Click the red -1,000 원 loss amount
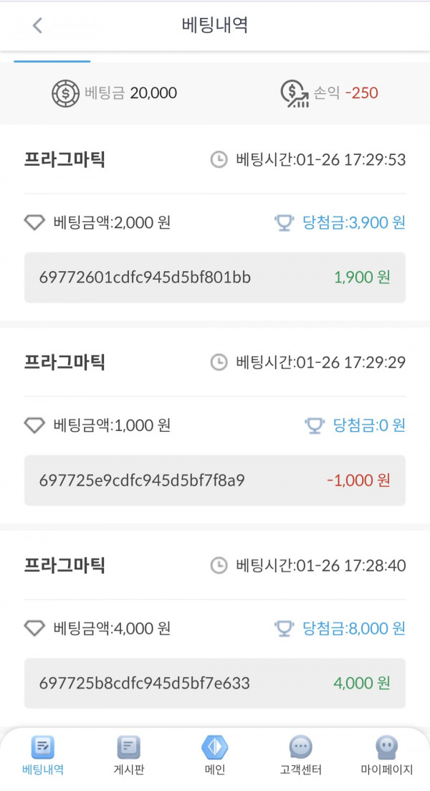The height and width of the screenshot is (791, 430). click(357, 480)
